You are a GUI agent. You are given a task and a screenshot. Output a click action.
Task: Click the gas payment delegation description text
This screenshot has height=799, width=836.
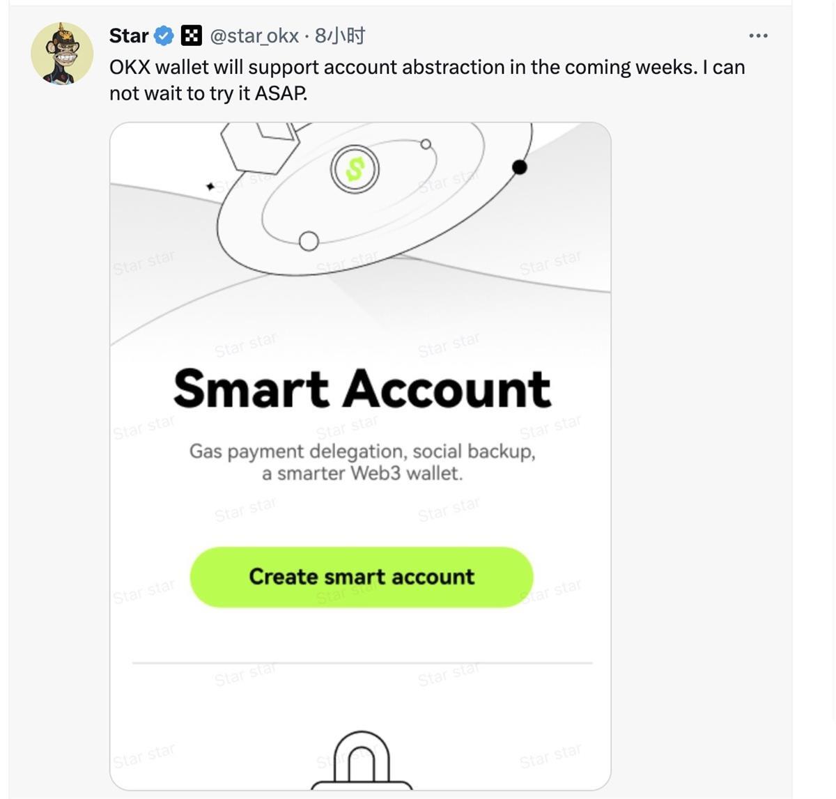coord(362,462)
